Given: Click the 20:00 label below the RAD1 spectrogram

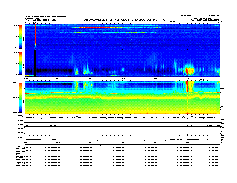Looking at the screenshot, I should click(187, 79).
